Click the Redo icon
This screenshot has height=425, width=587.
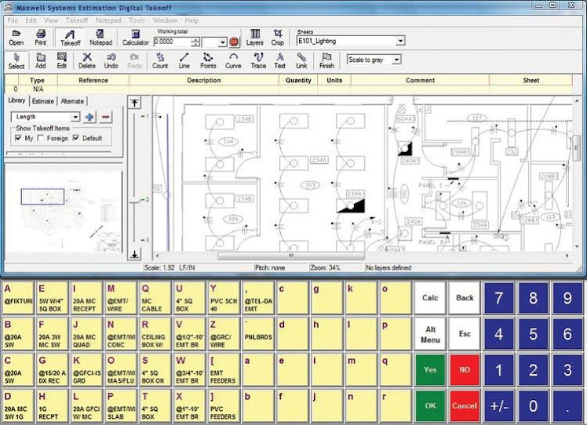point(135,61)
